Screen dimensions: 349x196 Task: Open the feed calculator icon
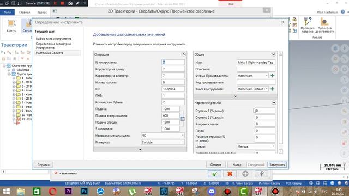[183, 119]
